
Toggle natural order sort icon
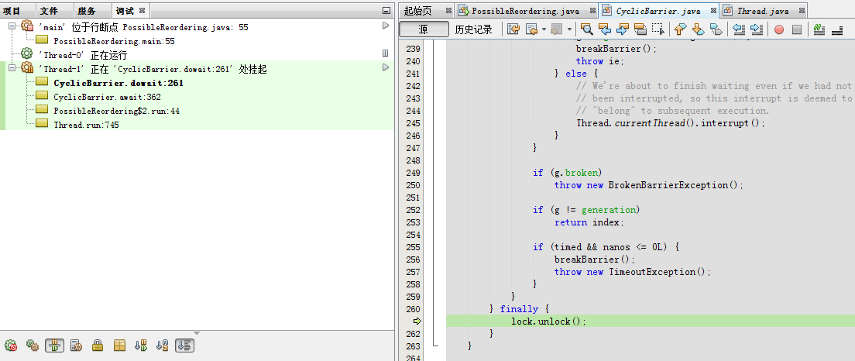click(184, 346)
